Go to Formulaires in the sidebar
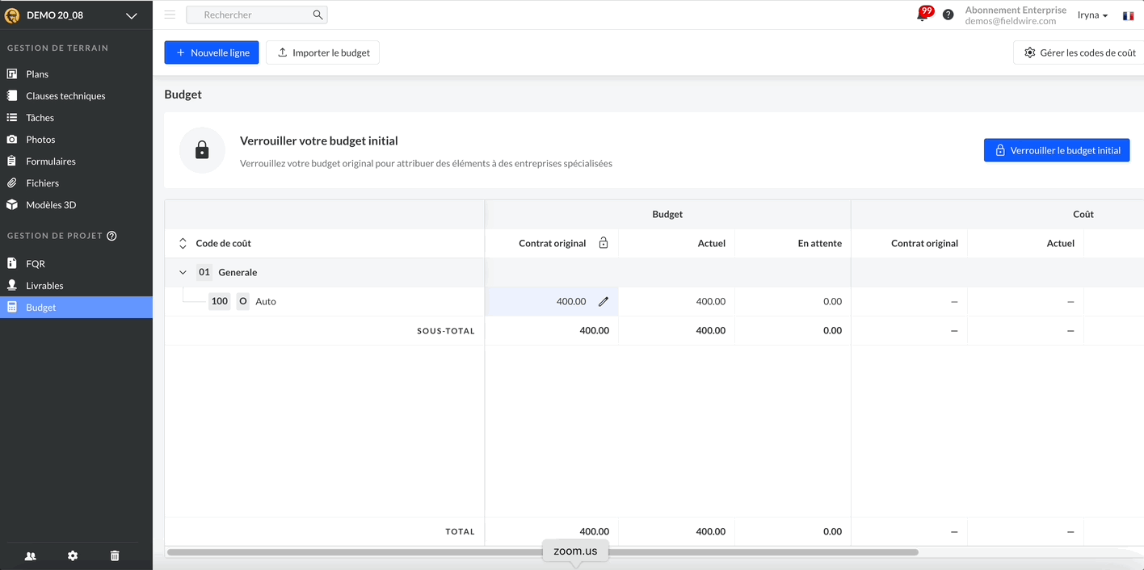 50,161
